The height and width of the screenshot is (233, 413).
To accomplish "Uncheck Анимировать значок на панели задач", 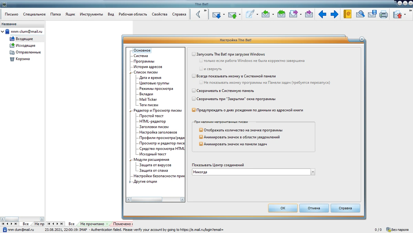I will [201, 144].
